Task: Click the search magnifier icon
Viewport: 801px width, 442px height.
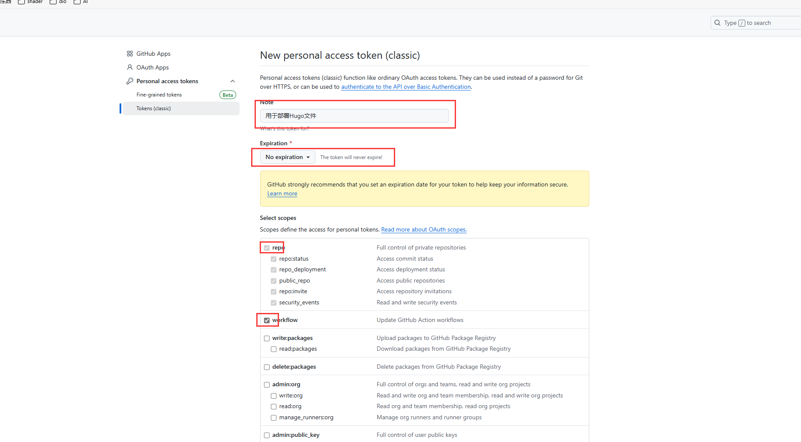Action: point(717,23)
